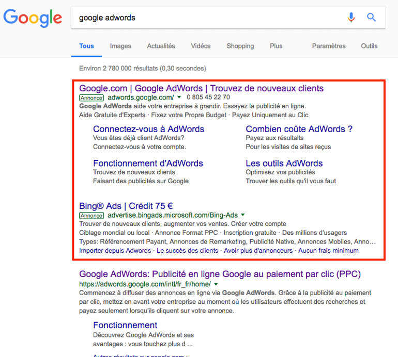Expand the Plus menu
The image size is (398, 357).
(x=276, y=46)
